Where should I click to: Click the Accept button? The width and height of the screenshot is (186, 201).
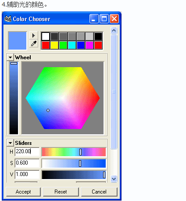pyautogui.click(x=23, y=192)
